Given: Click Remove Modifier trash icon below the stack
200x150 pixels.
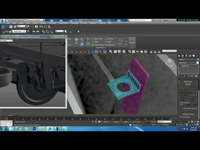Looking at the screenshot, I should pyautogui.click(x=192, y=76).
